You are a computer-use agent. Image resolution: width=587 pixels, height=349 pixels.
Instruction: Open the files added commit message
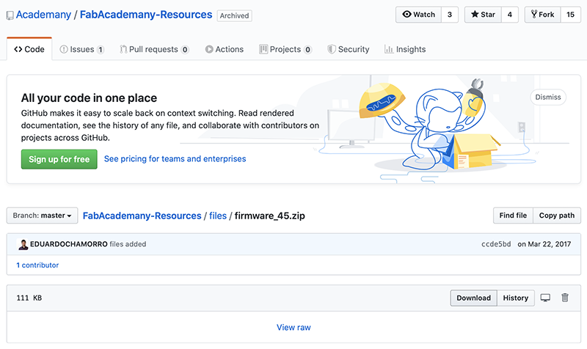(x=128, y=244)
